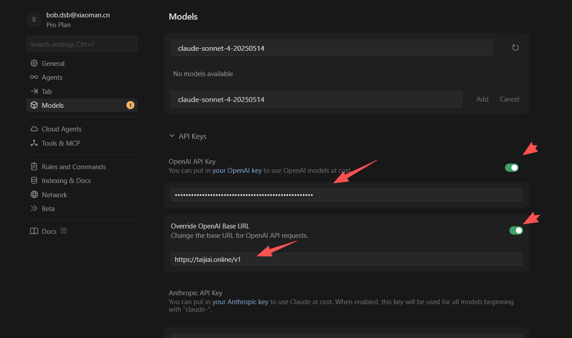The height and width of the screenshot is (338, 572).
Task: Click the orange badge on Models
Action: 130,105
